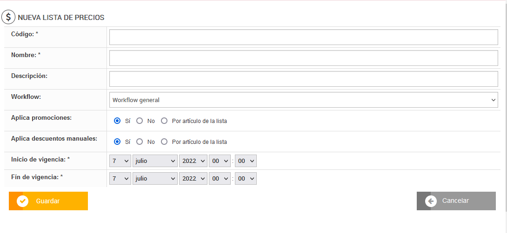Click the checkmark icon on Guardar
This screenshot has width=507, height=233.
click(23, 201)
